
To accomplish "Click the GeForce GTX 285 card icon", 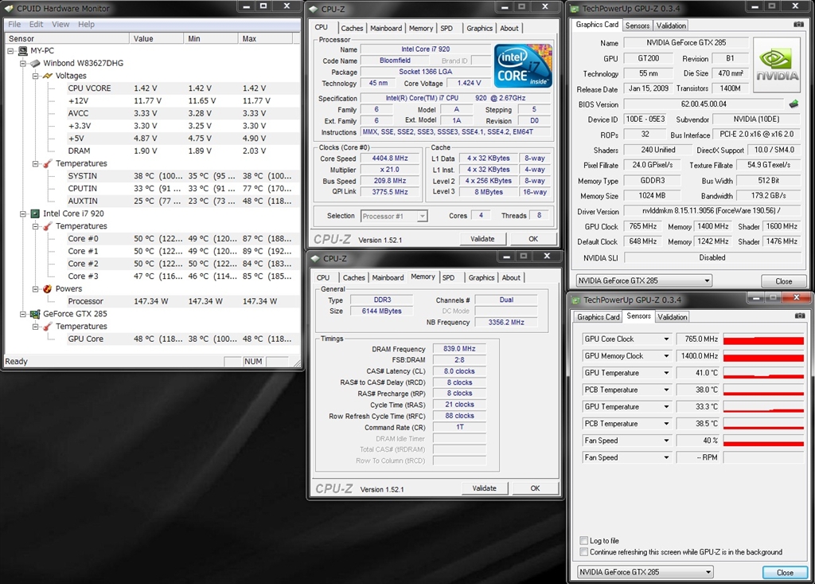I will [35, 314].
